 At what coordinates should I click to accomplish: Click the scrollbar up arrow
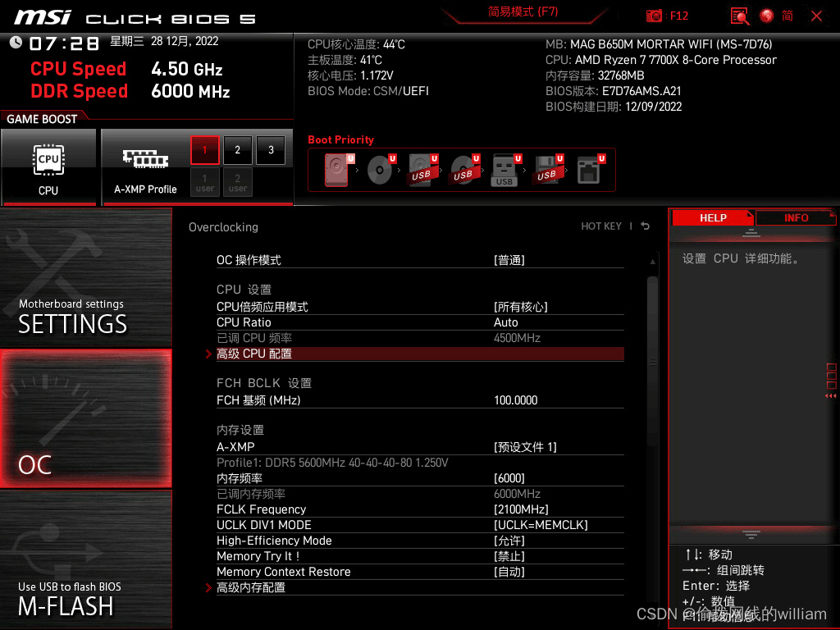pyautogui.click(x=652, y=262)
